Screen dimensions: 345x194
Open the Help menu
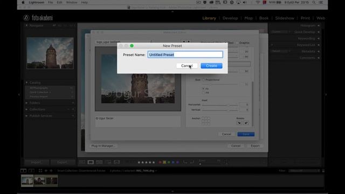click(84, 2)
